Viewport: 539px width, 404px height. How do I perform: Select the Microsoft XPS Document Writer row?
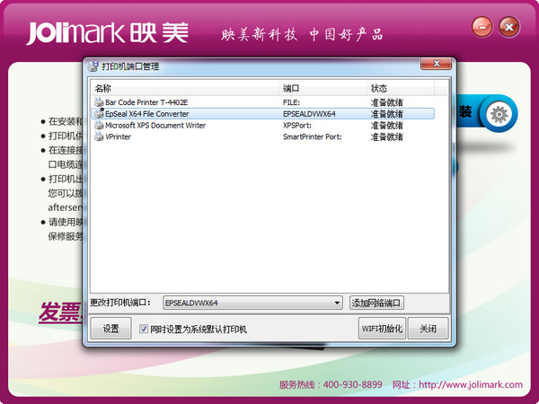pyautogui.click(x=263, y=125)
